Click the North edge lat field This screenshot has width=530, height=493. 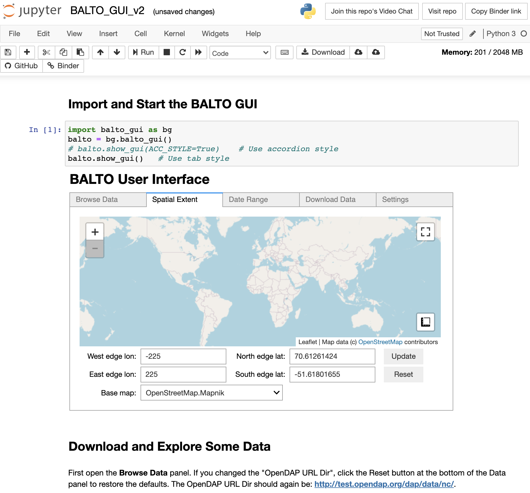[332, 356]
